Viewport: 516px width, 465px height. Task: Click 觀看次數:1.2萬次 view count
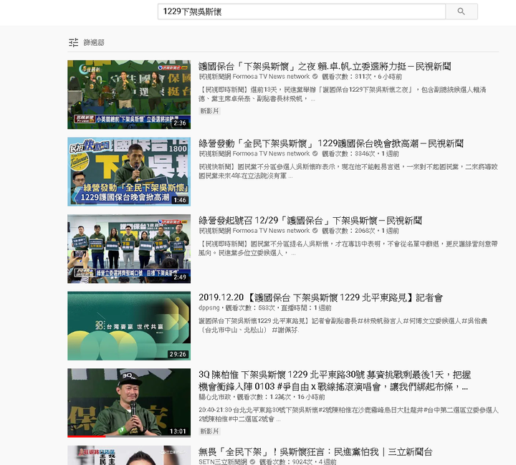coord(264,397)
